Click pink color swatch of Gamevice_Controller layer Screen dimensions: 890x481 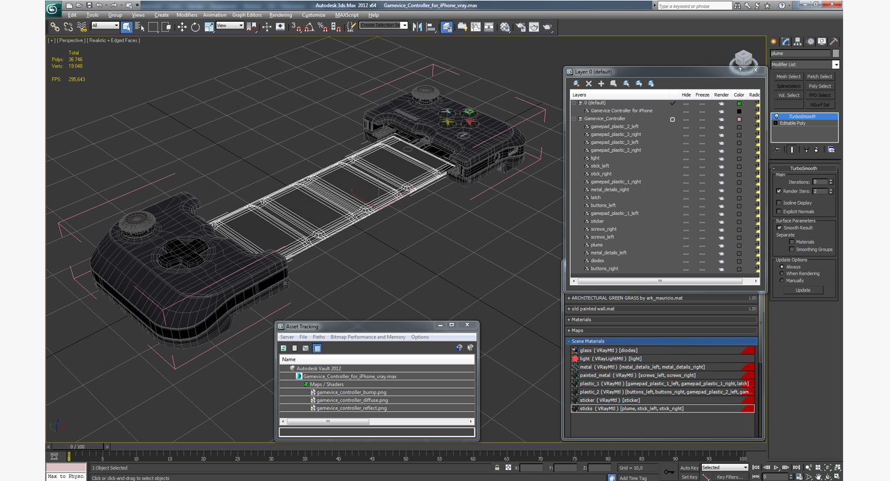pyautogui.click(x=739, y=119)
